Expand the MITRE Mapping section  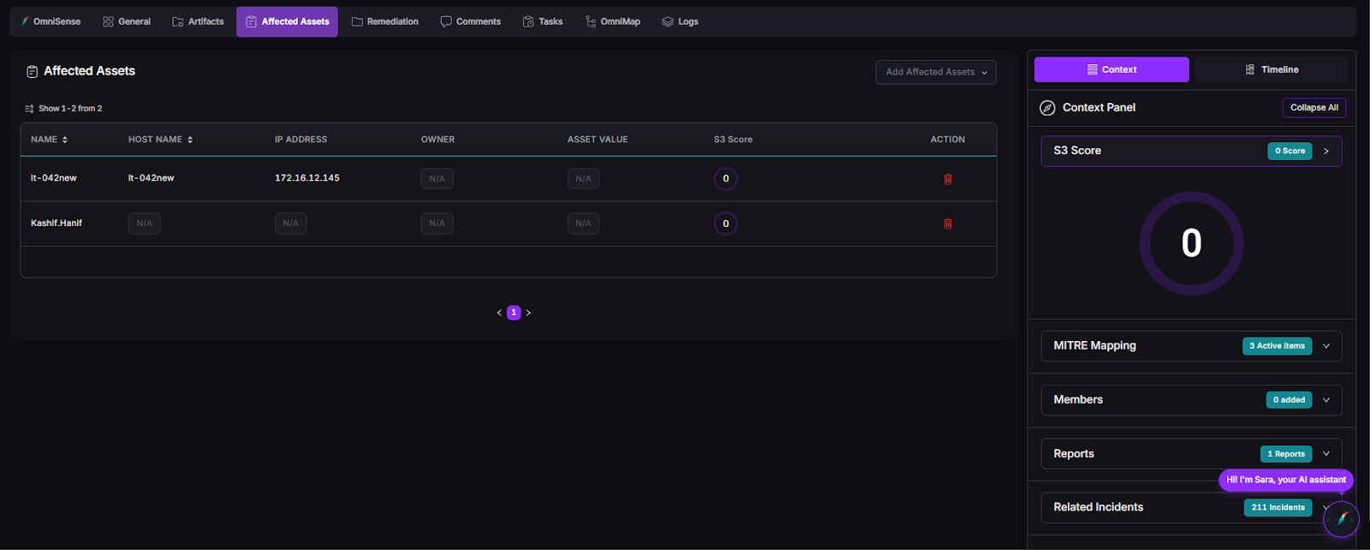1326,346
